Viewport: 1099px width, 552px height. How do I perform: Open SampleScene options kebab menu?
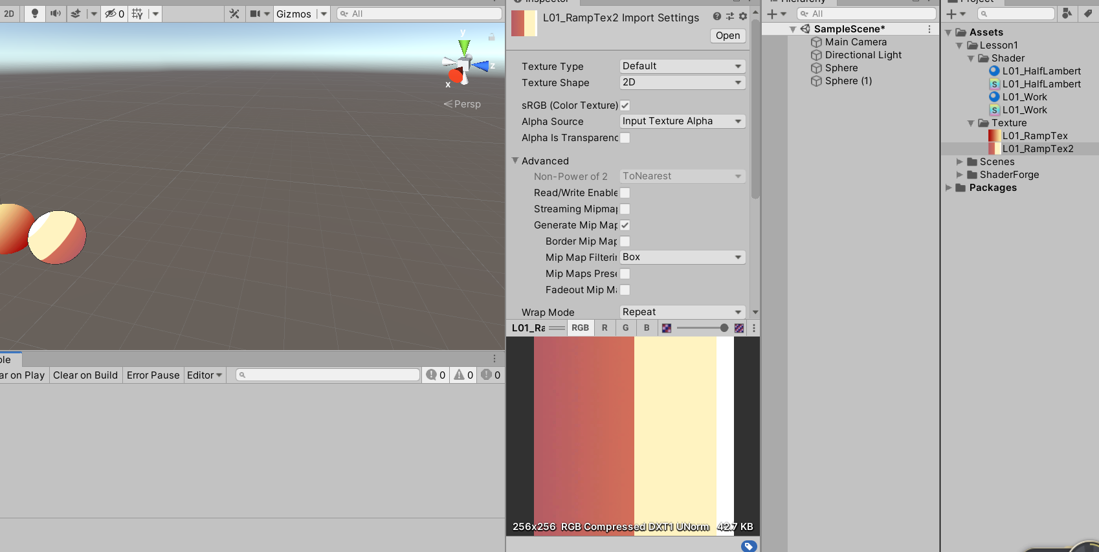[929, 29]
